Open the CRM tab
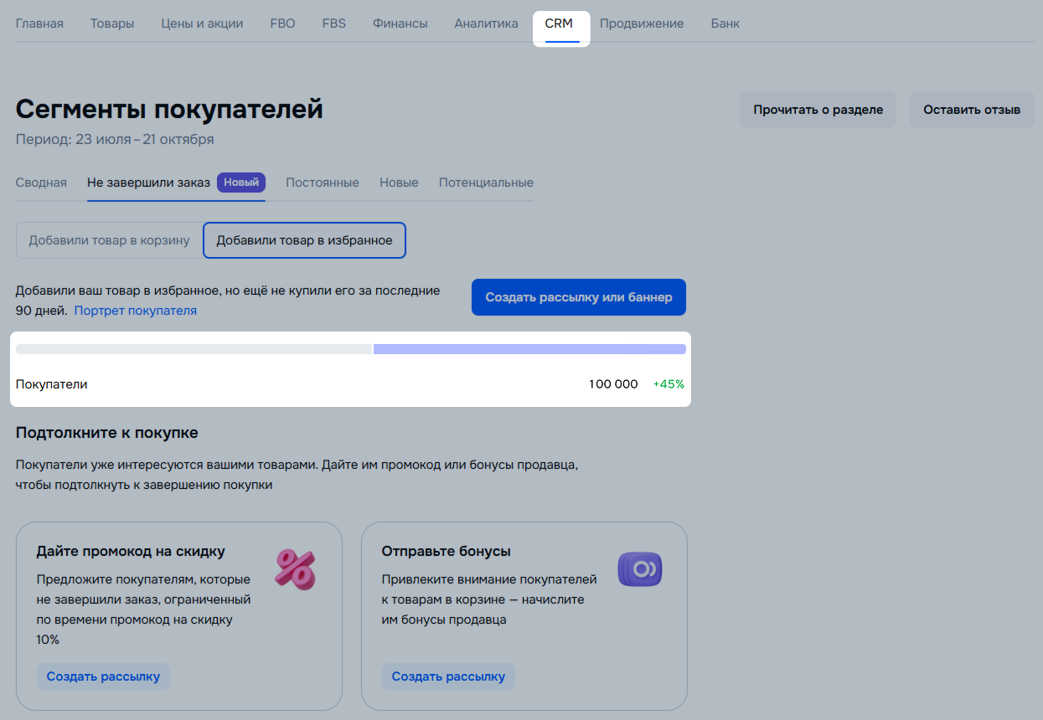The height and width of the screenshot is (720, 1043). [559, 23]
